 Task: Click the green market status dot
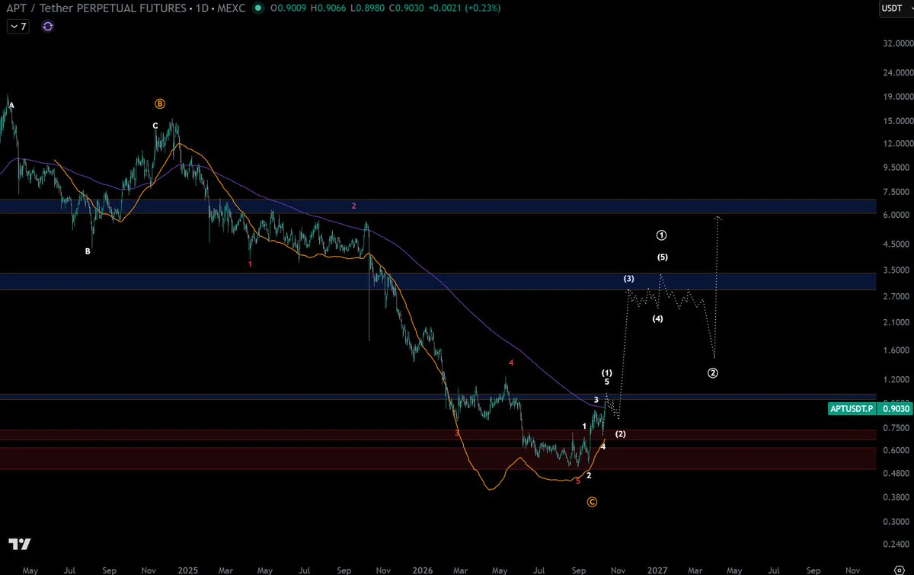(x=257, y=9)
